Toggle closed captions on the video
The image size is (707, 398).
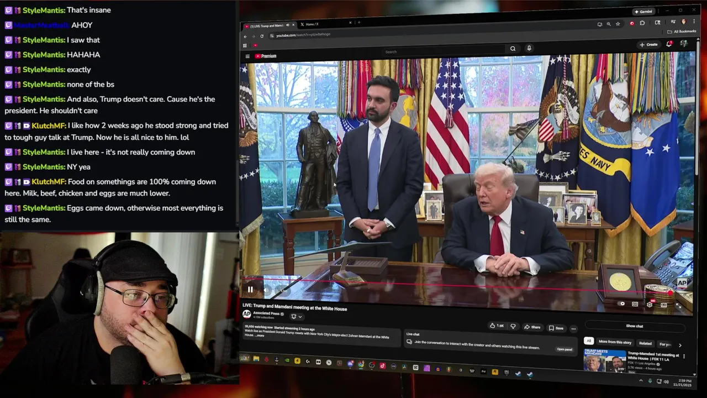point(635,304)
